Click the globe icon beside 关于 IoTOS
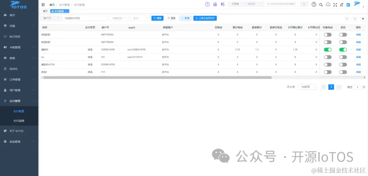Viewport: 368px width, 176px height. pos(5,131)
